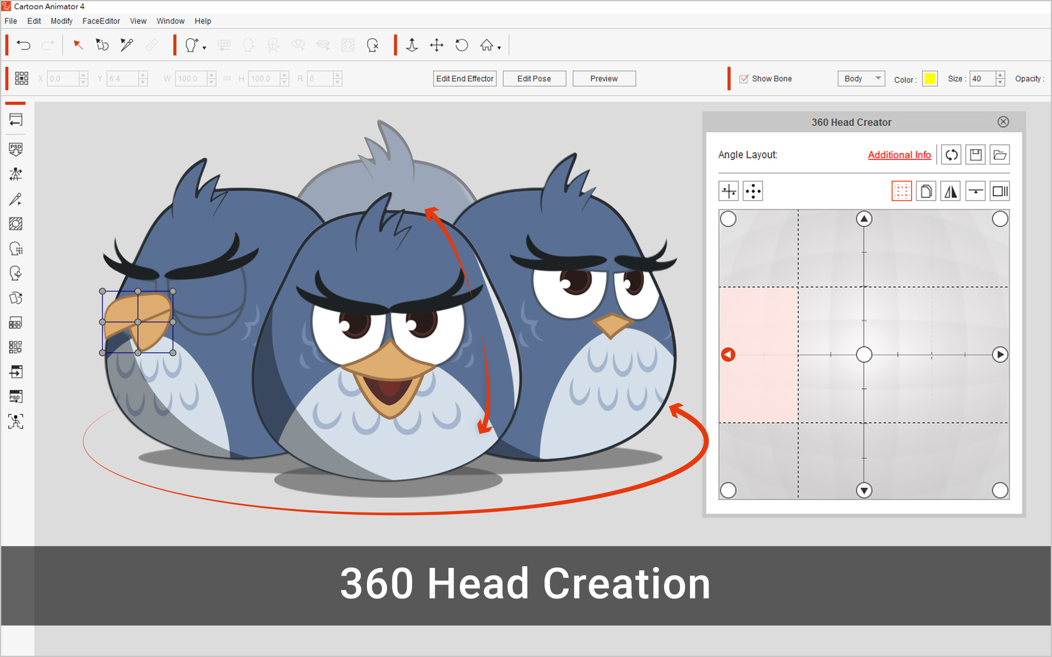Click the Edit Pose button

[534, 79]
